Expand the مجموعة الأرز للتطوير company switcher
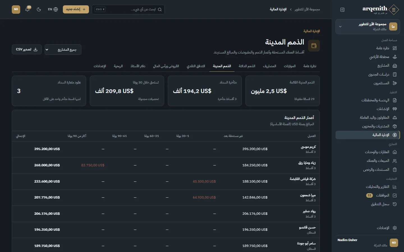Screen dimensions: 404x252 [x=368, y=27]
